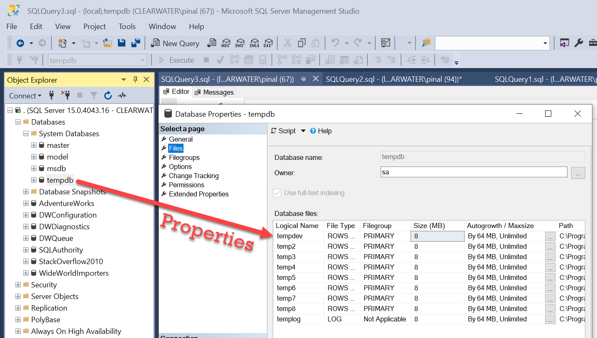Viewport: 597px width, 338px height.
Task: Click the MDX query icon
Action: pyautogui.click(x=226, y=43)
